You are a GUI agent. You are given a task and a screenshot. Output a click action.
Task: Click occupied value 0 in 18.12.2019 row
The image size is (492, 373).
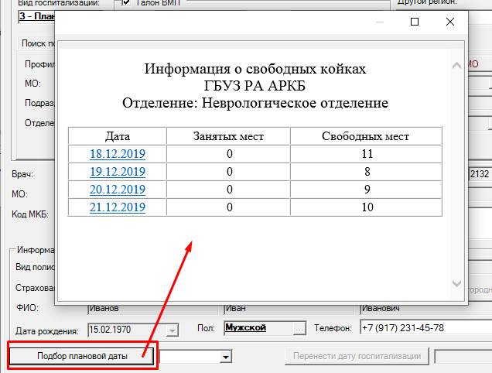[x=230, y=154]
